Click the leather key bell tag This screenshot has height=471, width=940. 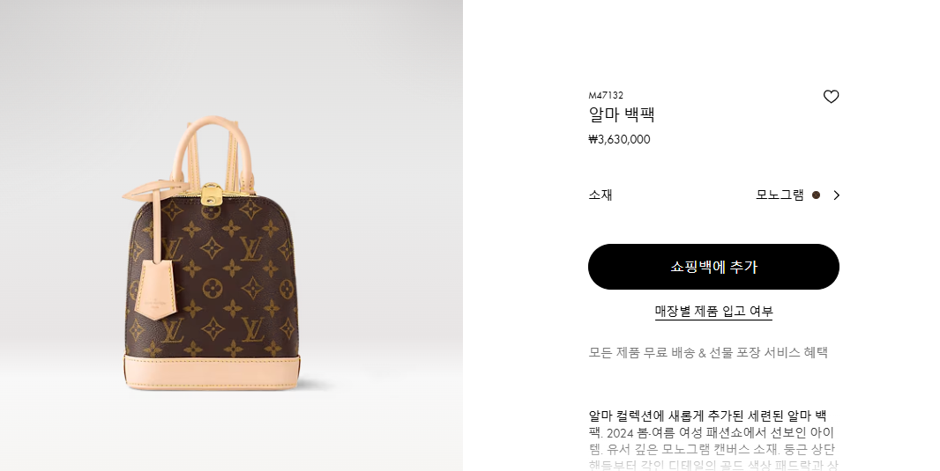[156, 291]
